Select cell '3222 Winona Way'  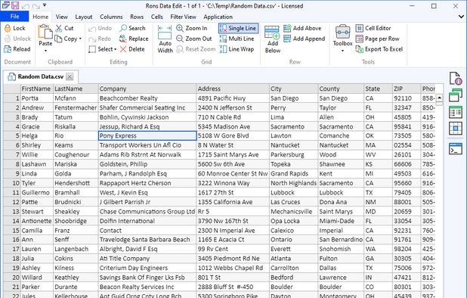point(233,183)
